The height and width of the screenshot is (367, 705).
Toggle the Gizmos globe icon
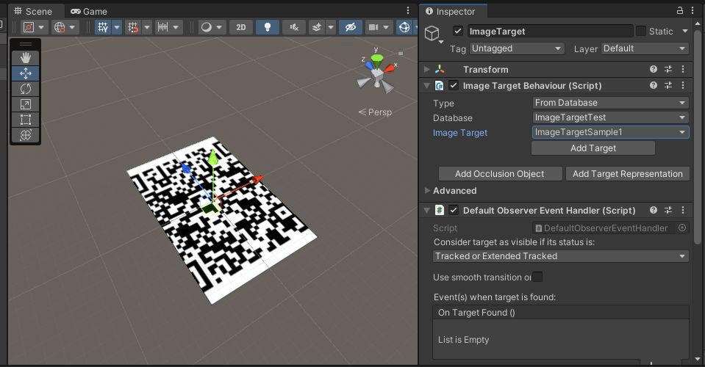pyautogui.click(x=404, y=27)
